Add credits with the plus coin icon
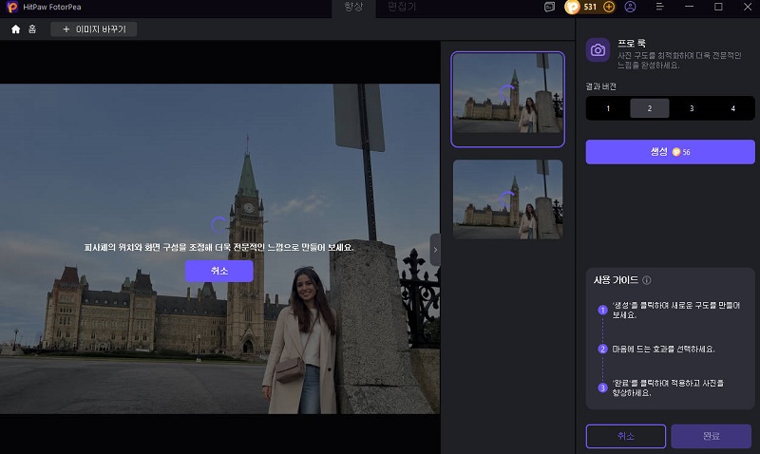Screen dimensions: 760x454 609,7
